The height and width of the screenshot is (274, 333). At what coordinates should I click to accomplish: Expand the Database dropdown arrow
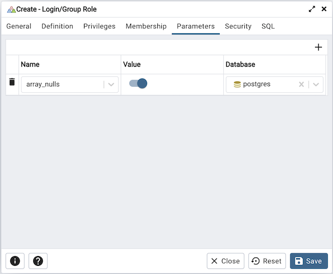coord(316,85)
